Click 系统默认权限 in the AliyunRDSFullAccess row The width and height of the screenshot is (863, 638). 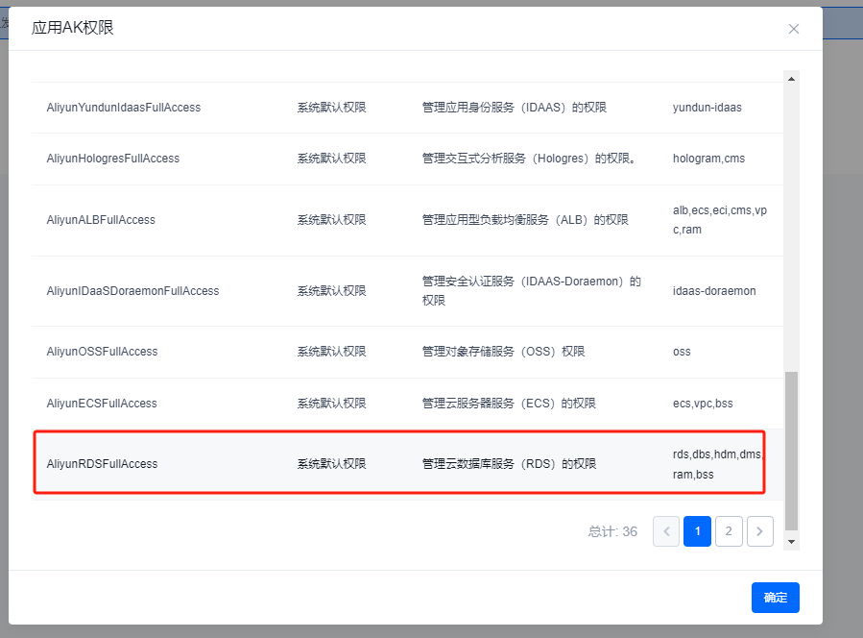coord(331,464)
